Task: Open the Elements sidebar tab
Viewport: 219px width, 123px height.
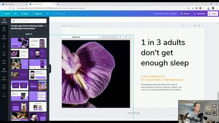Action: tap(4, 37)
